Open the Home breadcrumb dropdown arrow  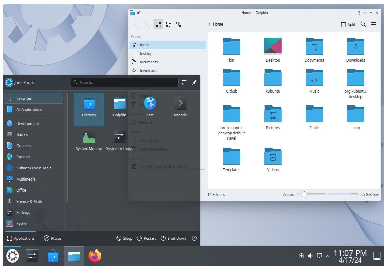point(209,24)
